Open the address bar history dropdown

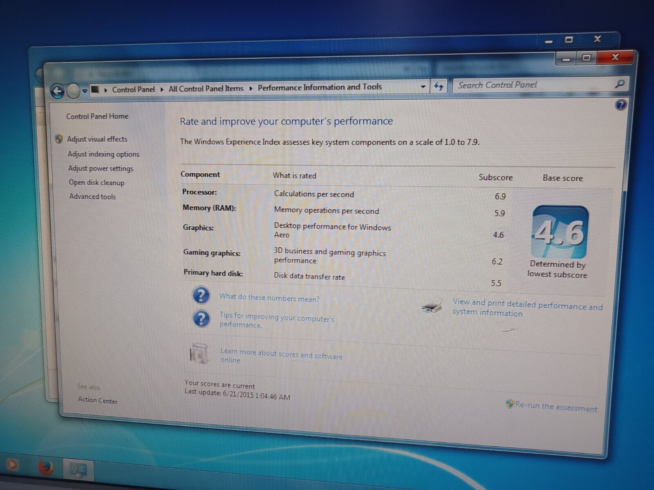(423, 87)
